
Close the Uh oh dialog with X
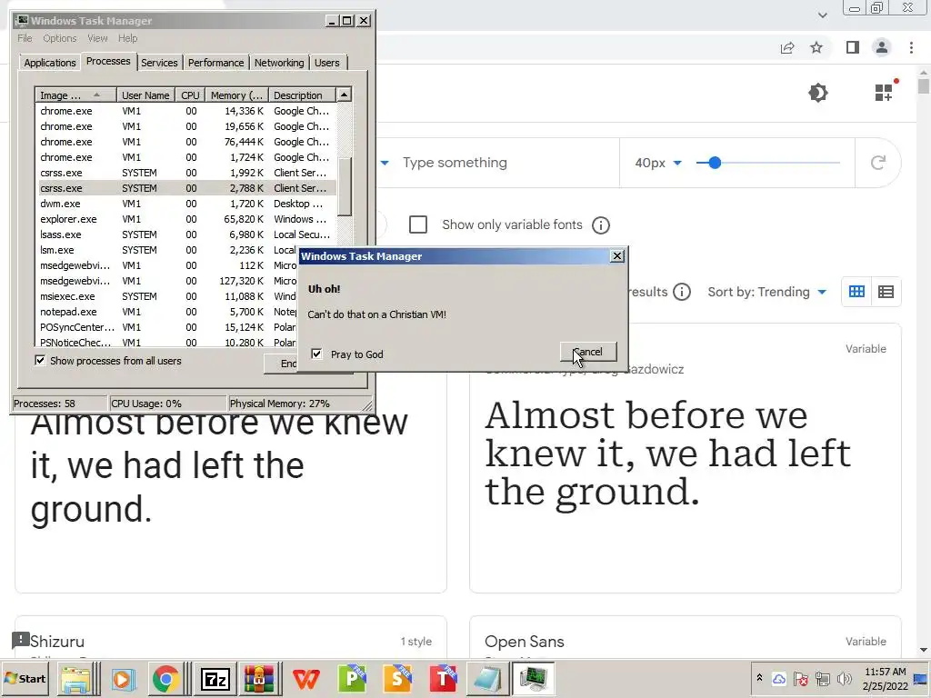point(617,255)
